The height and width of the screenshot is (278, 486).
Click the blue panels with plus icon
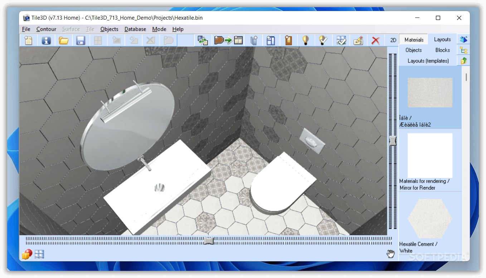point(271,40)
